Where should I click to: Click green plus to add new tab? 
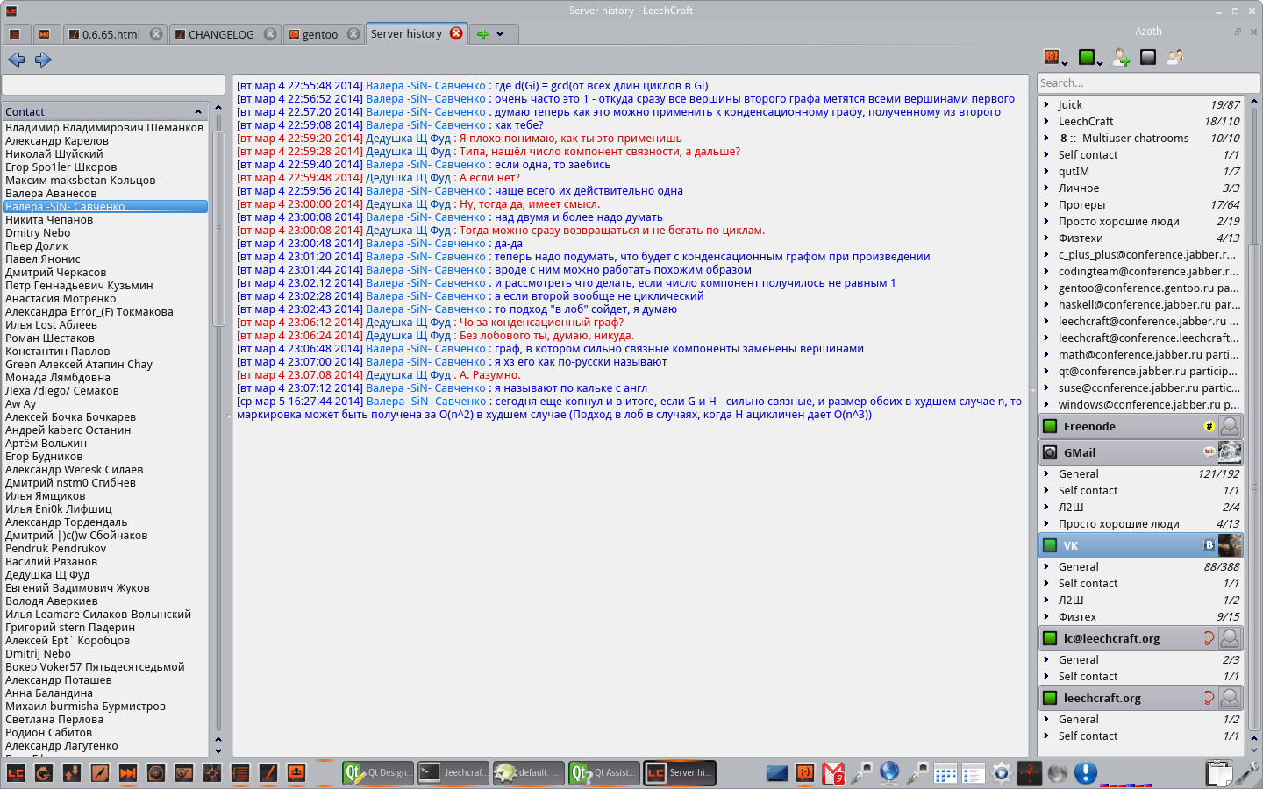pos(482,34)
